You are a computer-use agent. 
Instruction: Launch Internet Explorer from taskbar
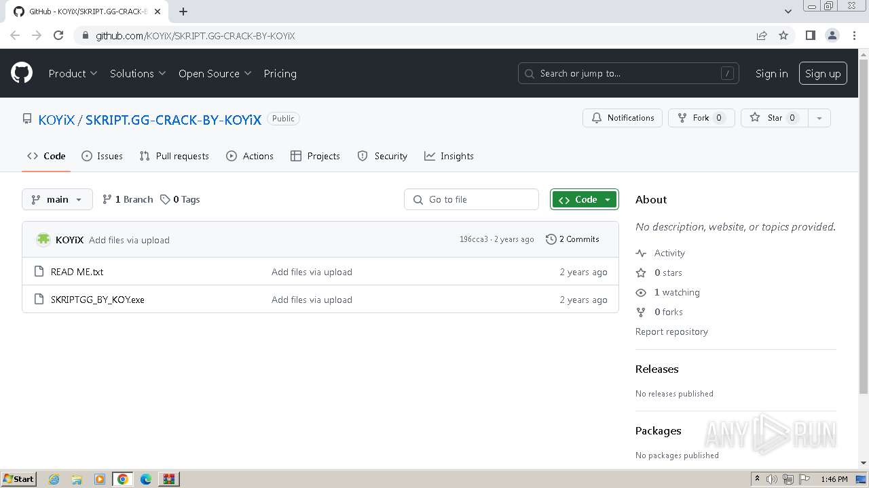click(54, 479)
